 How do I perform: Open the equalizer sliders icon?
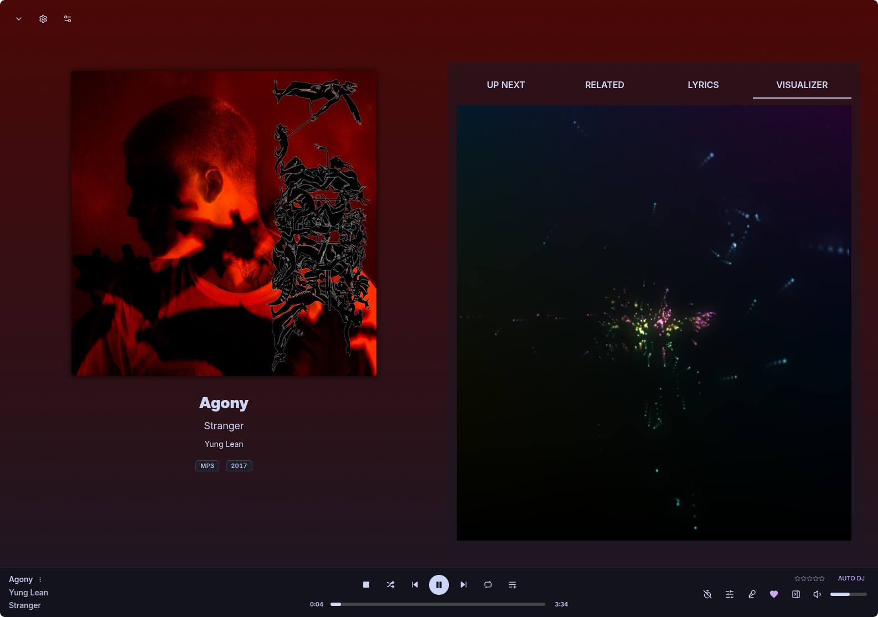(730, 594)
